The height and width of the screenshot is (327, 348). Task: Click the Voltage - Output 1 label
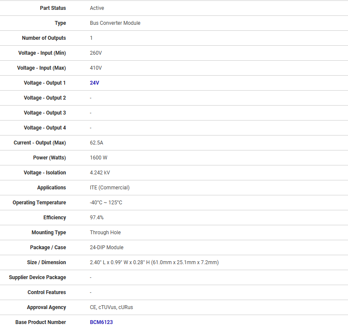pos(44,83)
